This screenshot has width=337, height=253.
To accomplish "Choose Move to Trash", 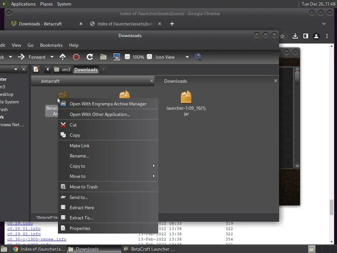I will [x=108, y=187].
